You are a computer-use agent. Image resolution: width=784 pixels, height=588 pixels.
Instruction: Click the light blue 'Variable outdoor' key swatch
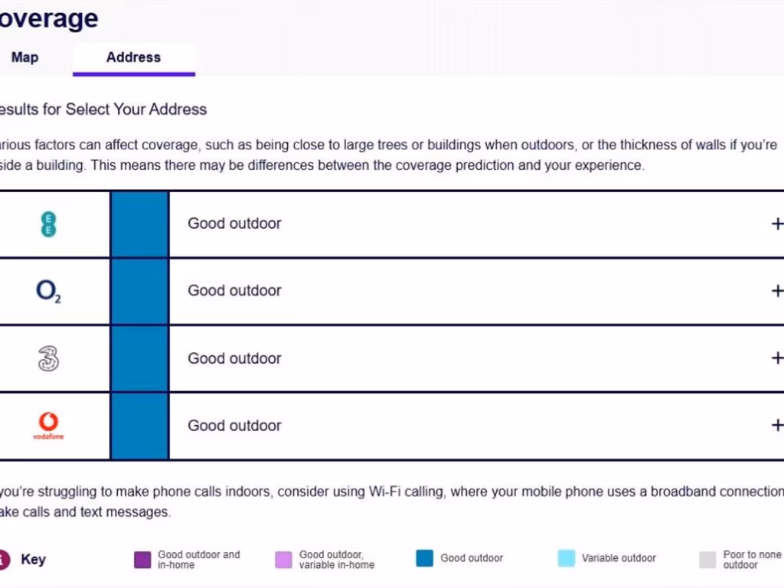567,558
